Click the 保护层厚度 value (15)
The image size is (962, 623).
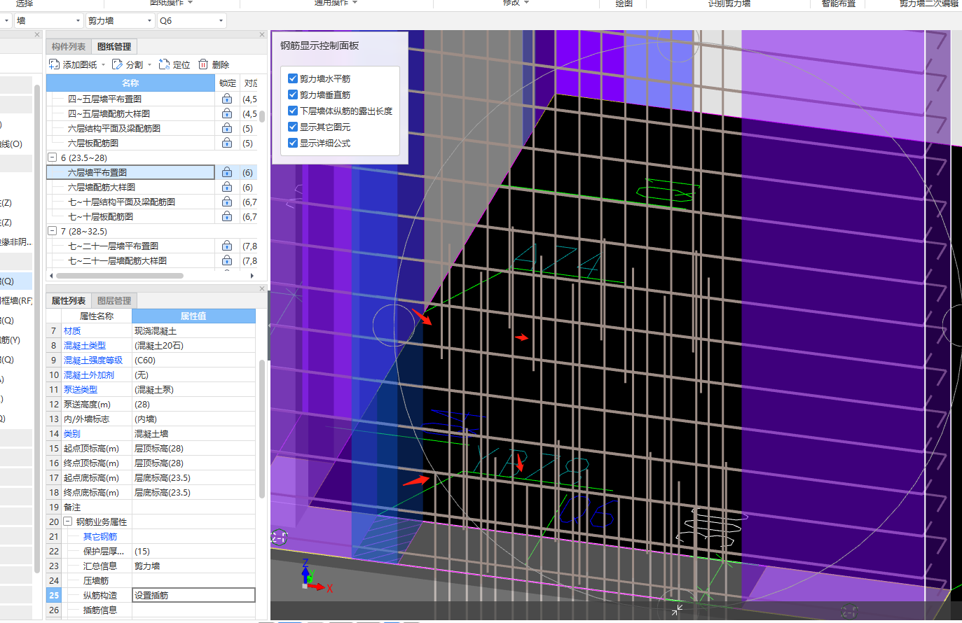(x=193, y=551)
